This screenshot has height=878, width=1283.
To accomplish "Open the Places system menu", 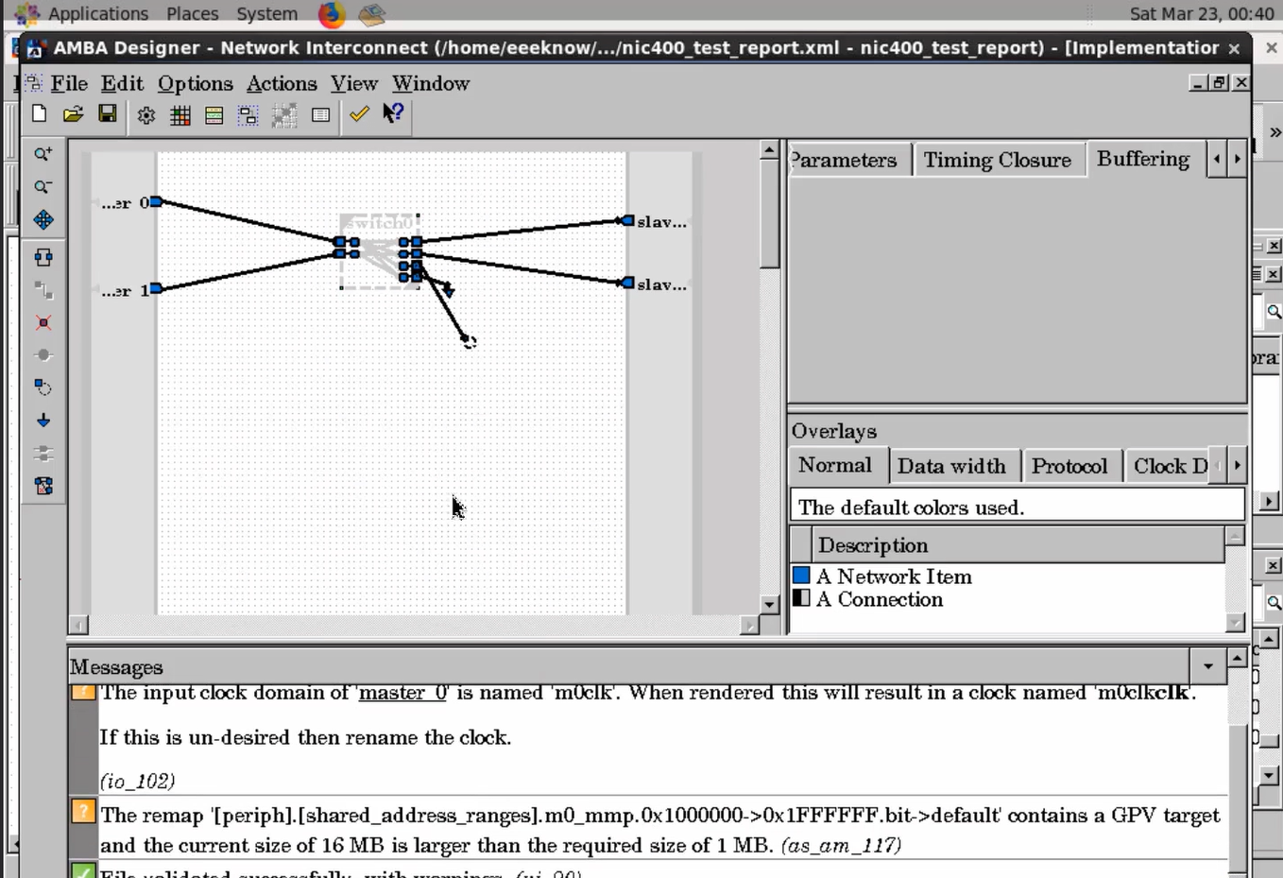I will click(192, 14).
